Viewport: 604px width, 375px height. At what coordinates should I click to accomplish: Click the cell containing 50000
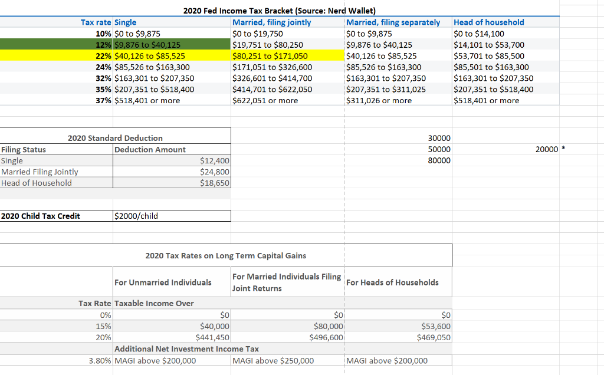point(398,149)
